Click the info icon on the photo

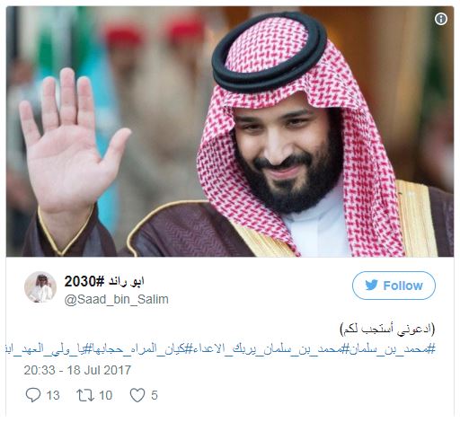coord(441,19)
